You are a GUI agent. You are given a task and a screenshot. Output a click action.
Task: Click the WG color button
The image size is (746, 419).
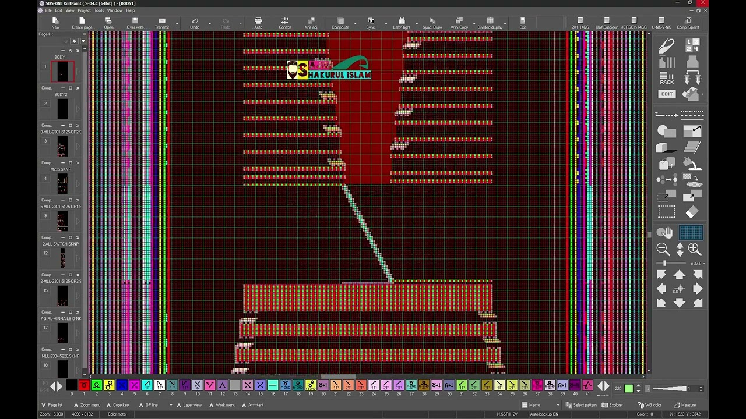click(650, 405)
